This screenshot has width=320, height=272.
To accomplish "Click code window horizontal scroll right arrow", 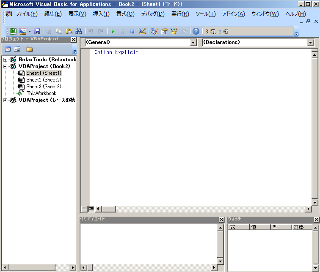I will pos(309,209).
